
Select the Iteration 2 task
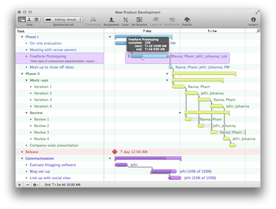[43, 93]
